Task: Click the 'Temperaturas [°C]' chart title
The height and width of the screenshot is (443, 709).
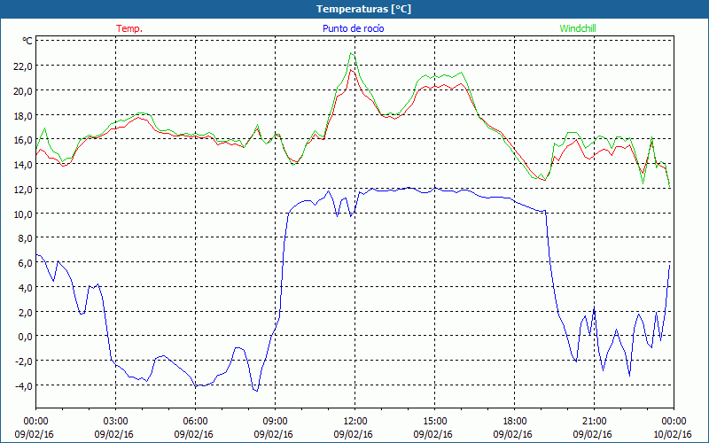Action: coord(363,9)
